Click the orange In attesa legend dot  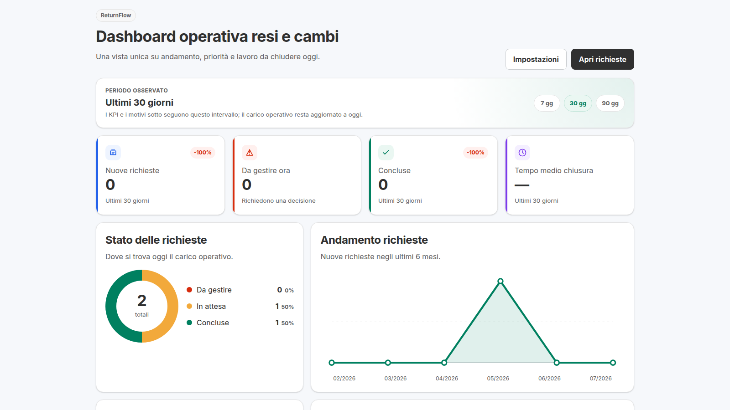coord(189,306)
